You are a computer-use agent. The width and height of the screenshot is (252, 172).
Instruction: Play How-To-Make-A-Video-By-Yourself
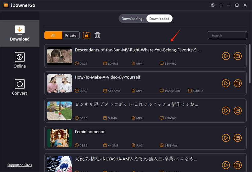point(226,83)
